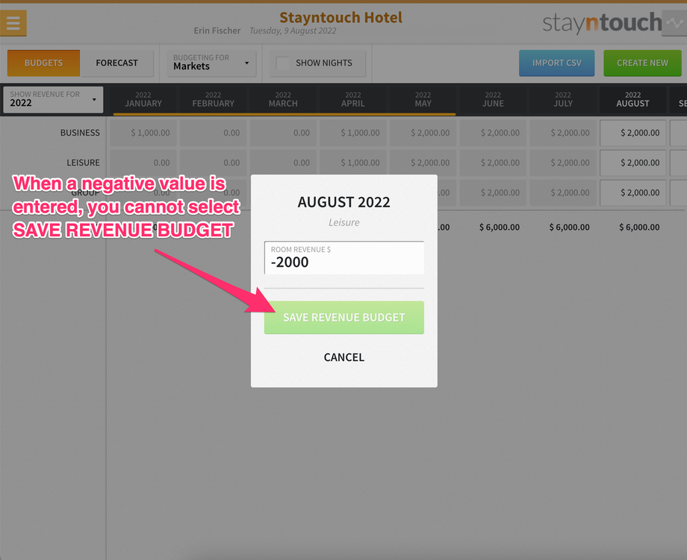Click Business June cell $ 2,000.00
The width and height of the screenshot is (687, 560).
tap(493, 133)
